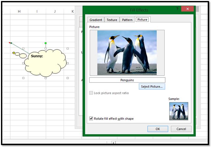Image resolution: width=212 pixels, height=148 pixels.
Task: Click the Select Picture button
Action: 152,86
